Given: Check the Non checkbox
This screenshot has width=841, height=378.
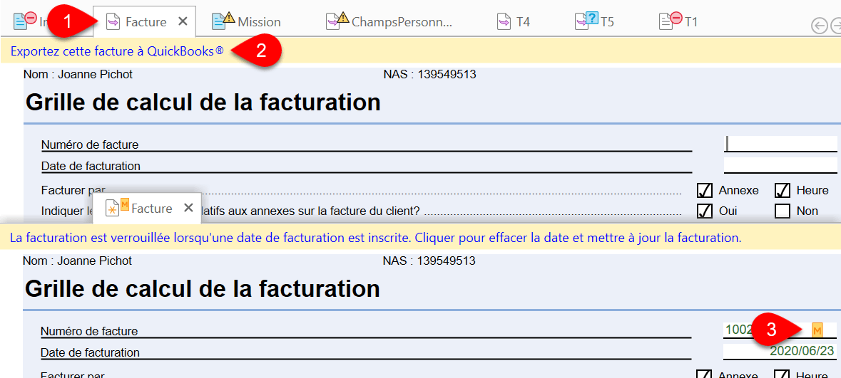Looking at the screenshot, I should click(x=783, y=211).
